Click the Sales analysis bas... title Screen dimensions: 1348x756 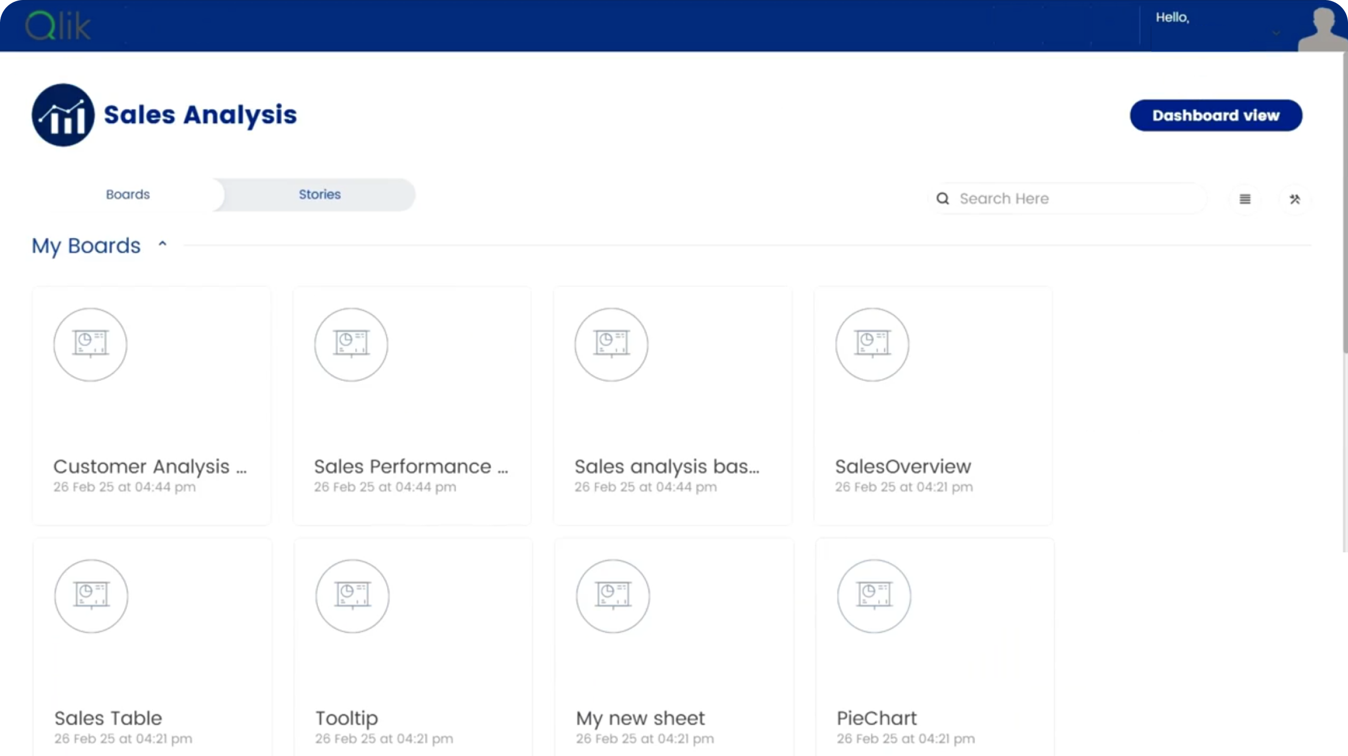pyautogui.click(x=667, y=466)
